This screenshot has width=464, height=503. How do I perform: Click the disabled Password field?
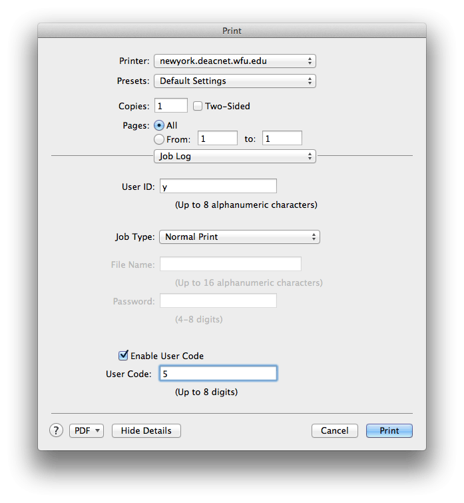(218, 300)
